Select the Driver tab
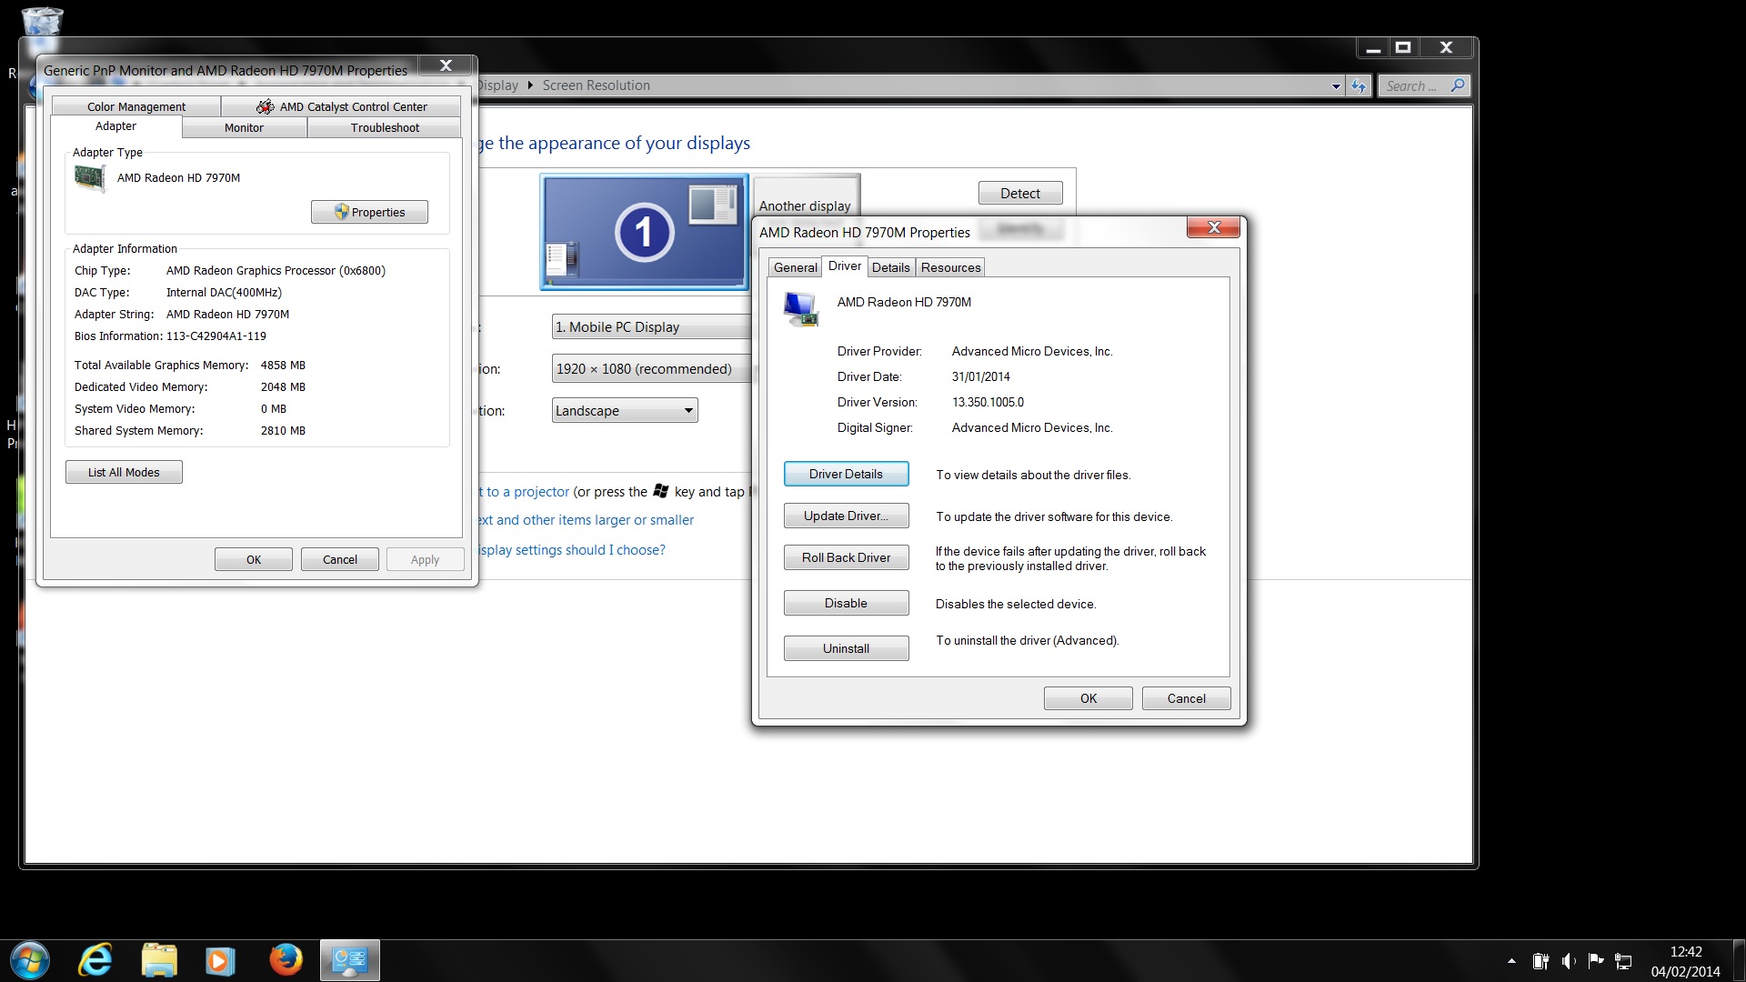The width and height of the screenshot is (1746, 982). coord(845,266)
